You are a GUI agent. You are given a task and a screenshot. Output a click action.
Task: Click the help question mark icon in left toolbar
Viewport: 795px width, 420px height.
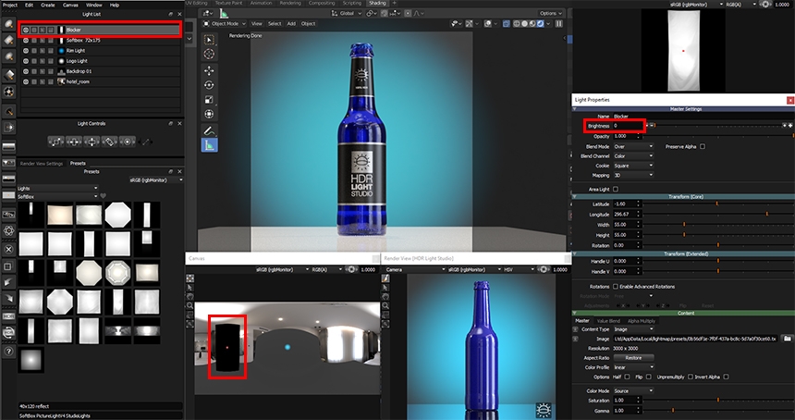(x=8, y=351)
